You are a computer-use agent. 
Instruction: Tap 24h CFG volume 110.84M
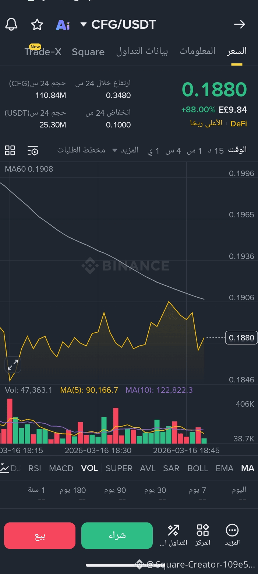(x=51, y=95)
